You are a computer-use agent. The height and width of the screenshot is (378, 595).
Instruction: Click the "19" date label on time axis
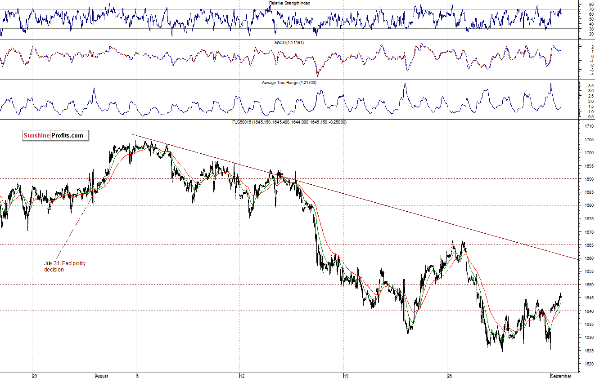coord(346,375)
